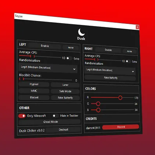Viewport: 155px width, 155px height.
Task: Click the LEFT keybind 'none' button
Action: point(71,48)
